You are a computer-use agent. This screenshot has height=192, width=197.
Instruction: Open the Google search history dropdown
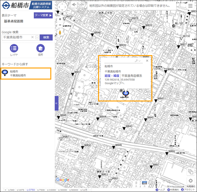coord(37,37)
